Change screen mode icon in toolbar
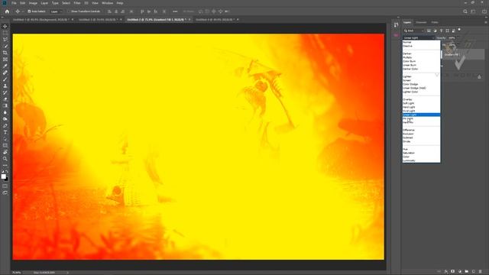 (x=5, y=193)
